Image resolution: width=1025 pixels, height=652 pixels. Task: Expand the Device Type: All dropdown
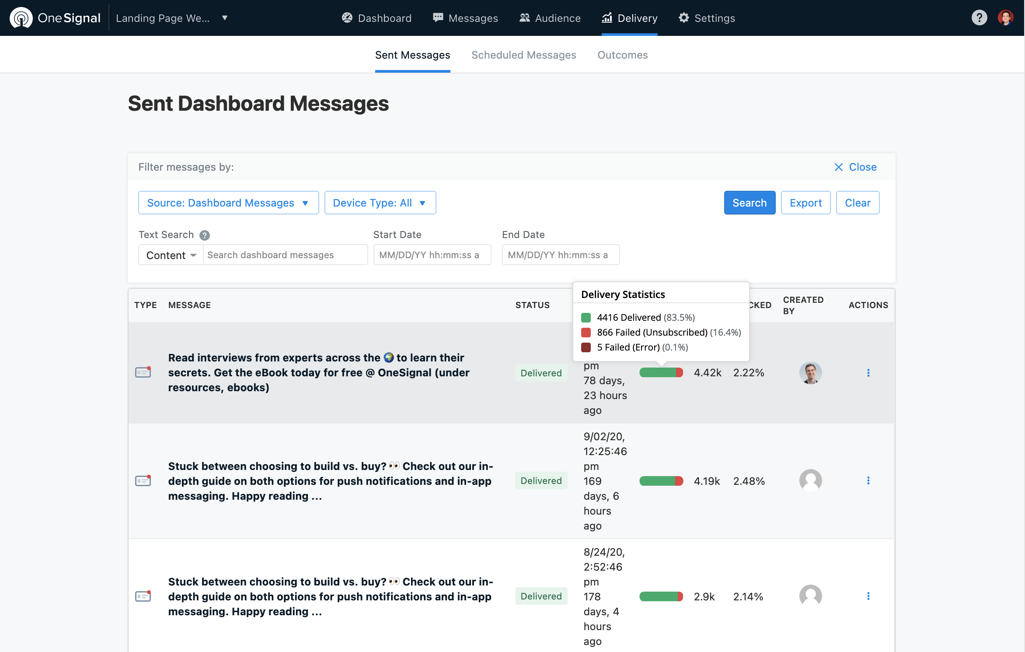(x=380, y=203)
